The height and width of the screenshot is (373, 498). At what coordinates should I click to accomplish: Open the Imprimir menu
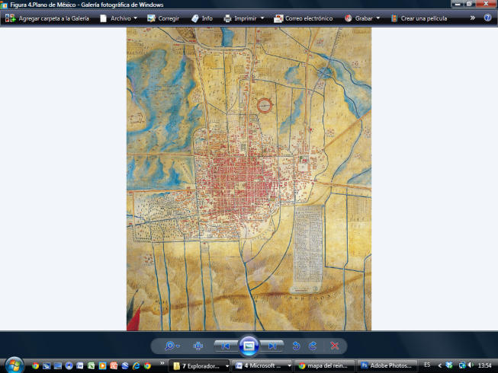pyautogui.click(x=243, y=18)
